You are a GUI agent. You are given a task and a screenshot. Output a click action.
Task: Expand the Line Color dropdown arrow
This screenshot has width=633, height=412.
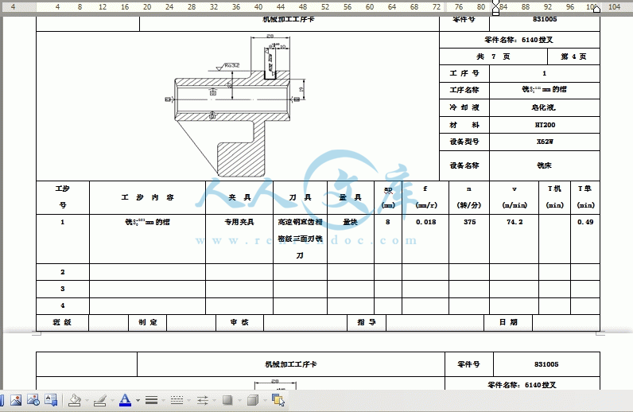[112, 400]
